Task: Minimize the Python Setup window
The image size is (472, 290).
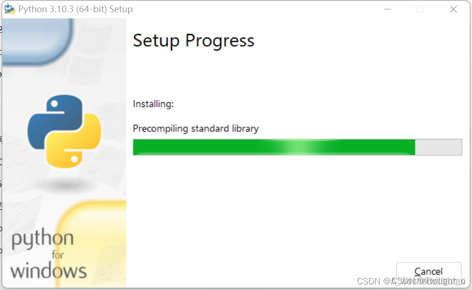Action: pyautogui.click(x=388, y=9)
